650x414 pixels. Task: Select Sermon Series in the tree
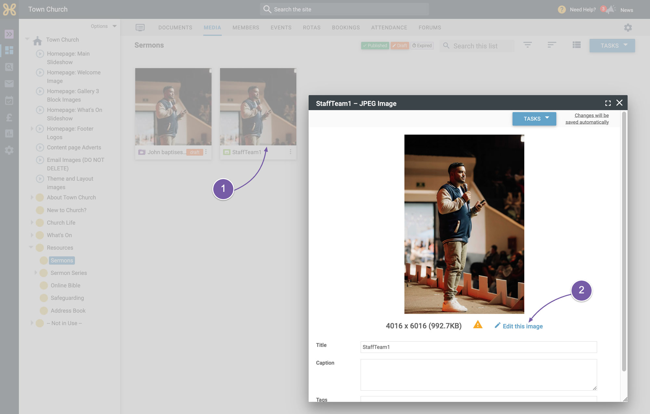pyautogui.click(x=69, y=273)
